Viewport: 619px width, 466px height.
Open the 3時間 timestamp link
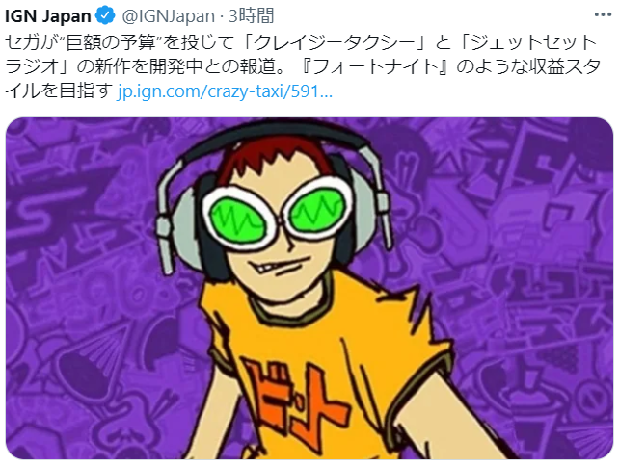(x=252, y=16)
